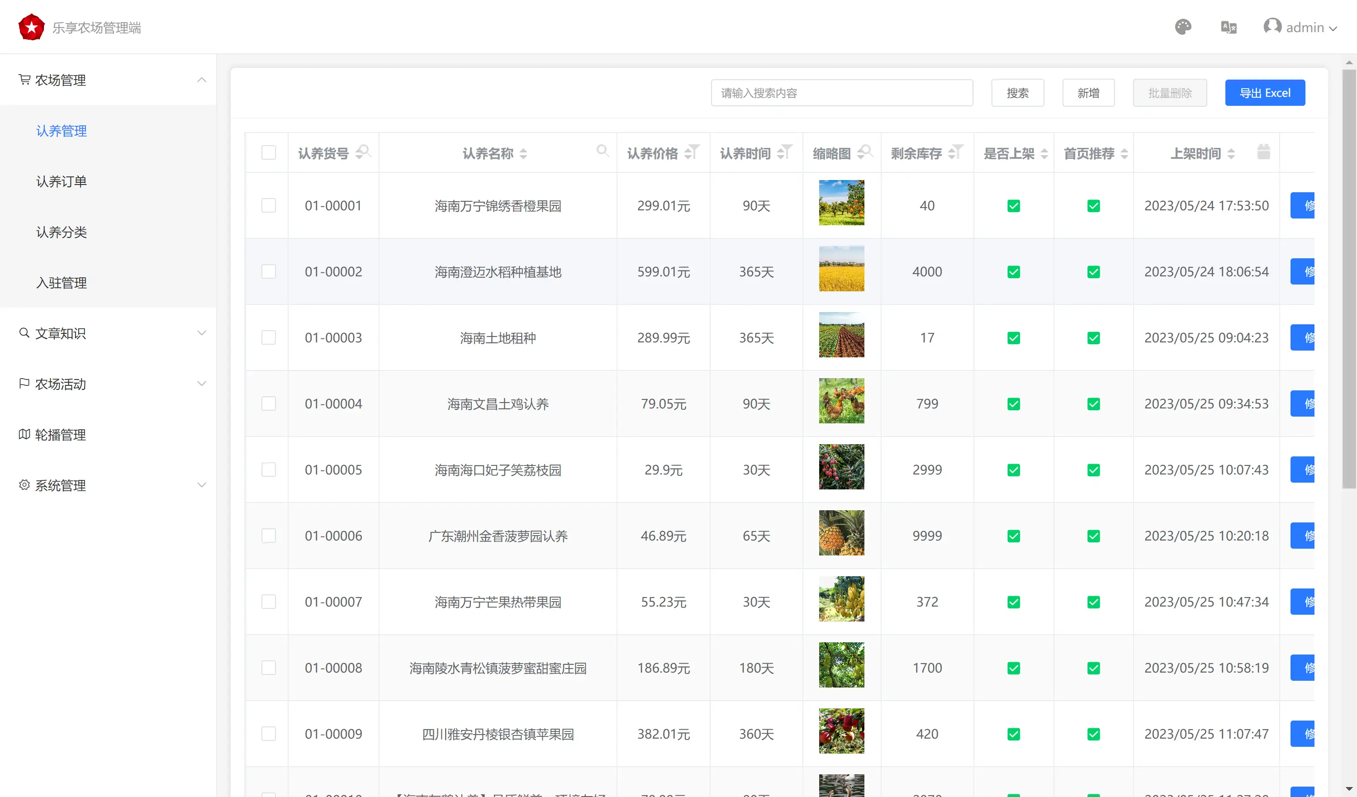Check the row checkbox for 01-00009

(x=268, y=734)
